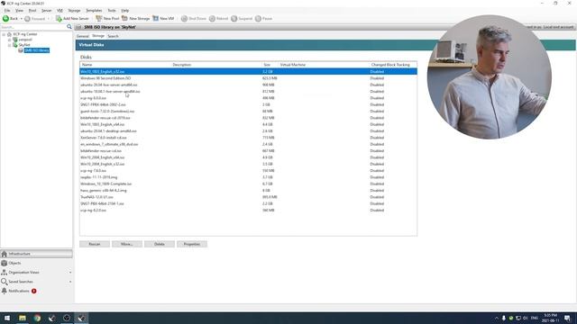577x324 pixels.
Task: Open File Explorer from taskbar
Action: 22,318
